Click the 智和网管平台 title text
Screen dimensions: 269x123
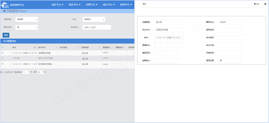point(17,5)
